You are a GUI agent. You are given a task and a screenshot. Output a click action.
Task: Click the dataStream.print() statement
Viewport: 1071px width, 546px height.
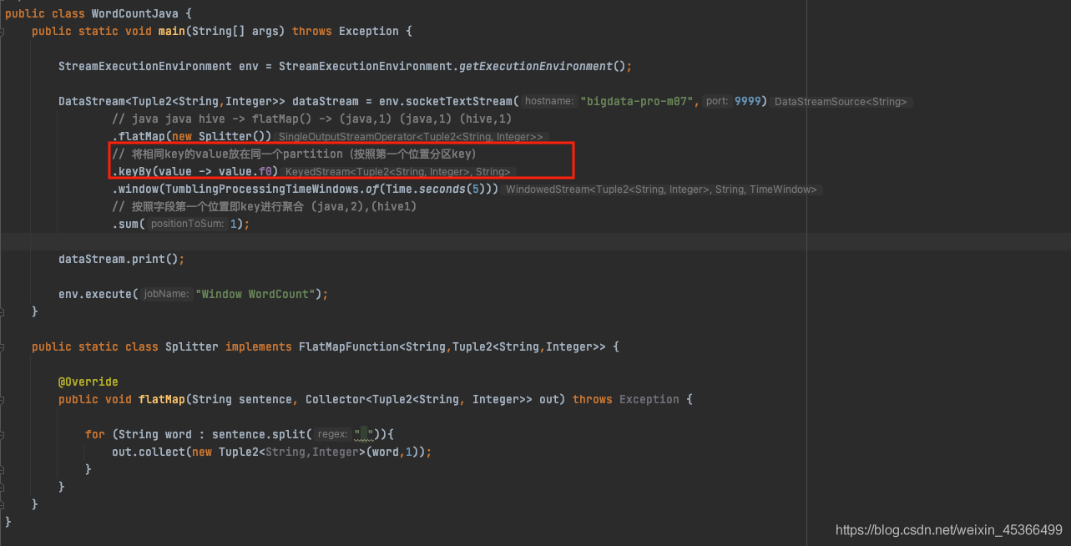122,259
